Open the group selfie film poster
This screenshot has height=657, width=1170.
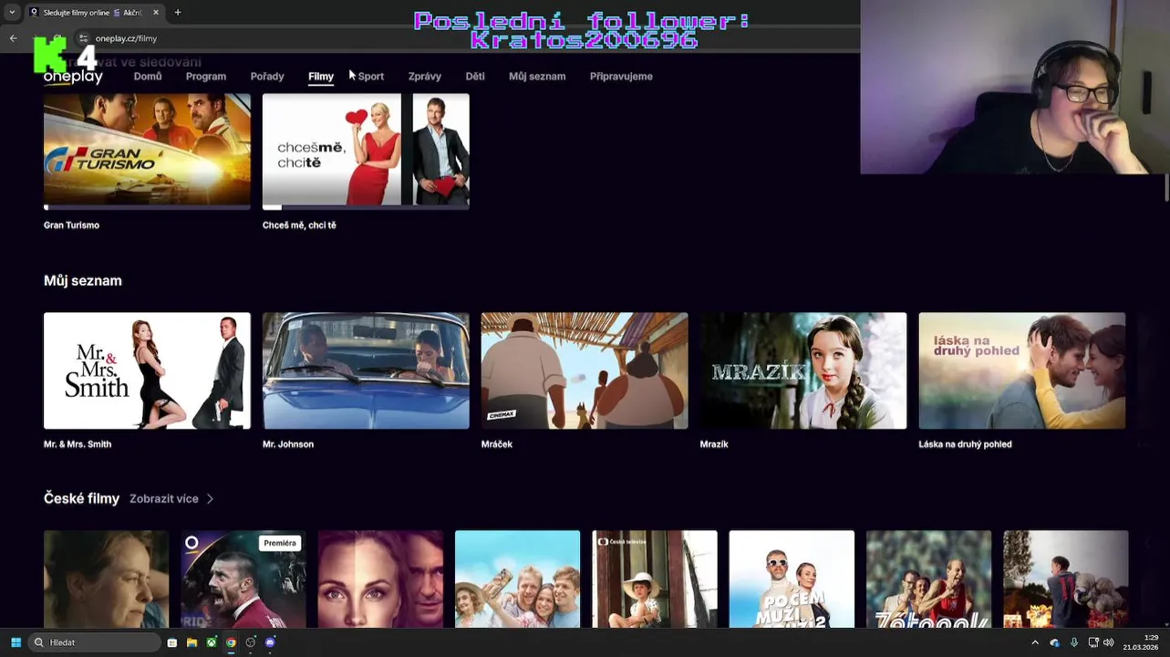518,579
